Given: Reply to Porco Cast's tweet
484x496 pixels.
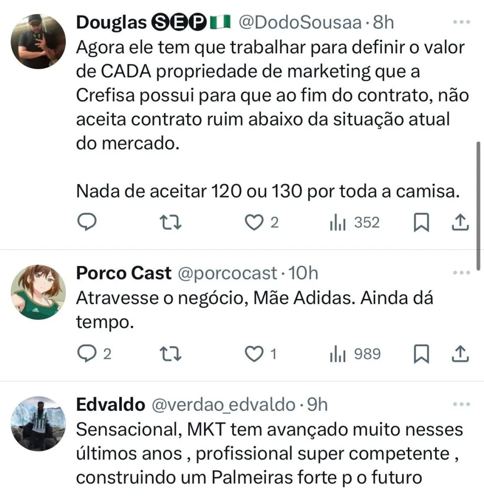Looking at the screenshot, I should 88,354.
